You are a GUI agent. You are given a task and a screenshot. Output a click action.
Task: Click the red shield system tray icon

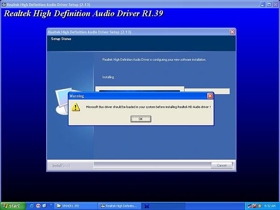[x=255, y=206]
